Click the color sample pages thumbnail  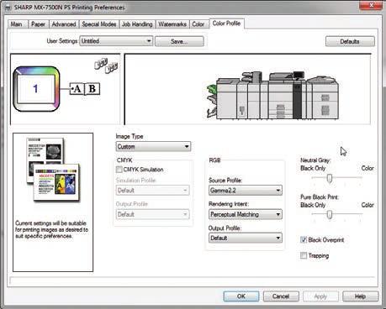(53, 169)
